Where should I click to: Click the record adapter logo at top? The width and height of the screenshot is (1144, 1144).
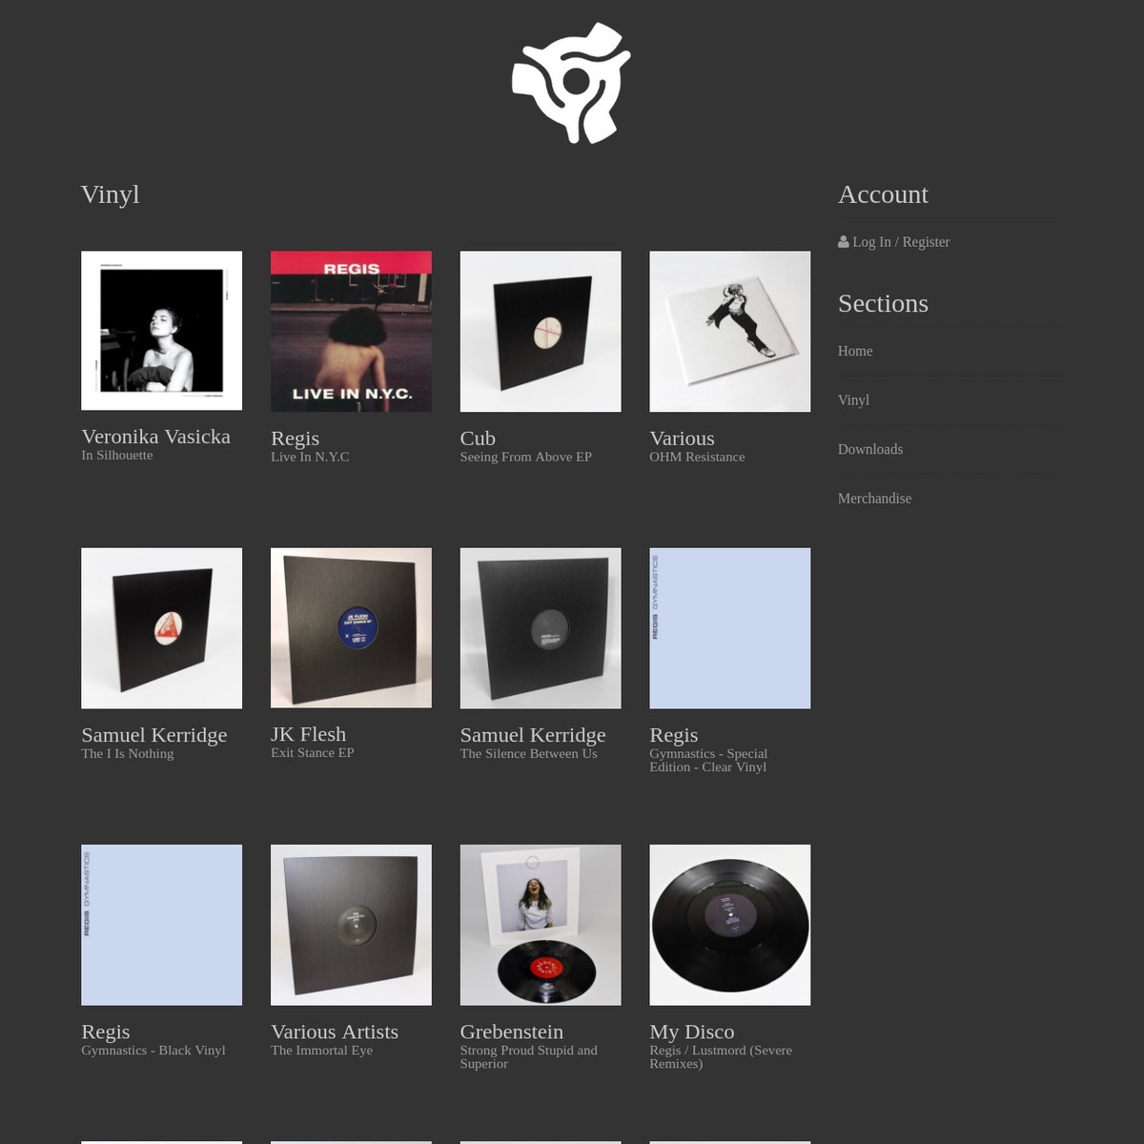[x=571, y=83]
